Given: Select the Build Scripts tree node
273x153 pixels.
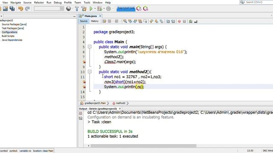Looking at the screenshot, I should (8, 36).
